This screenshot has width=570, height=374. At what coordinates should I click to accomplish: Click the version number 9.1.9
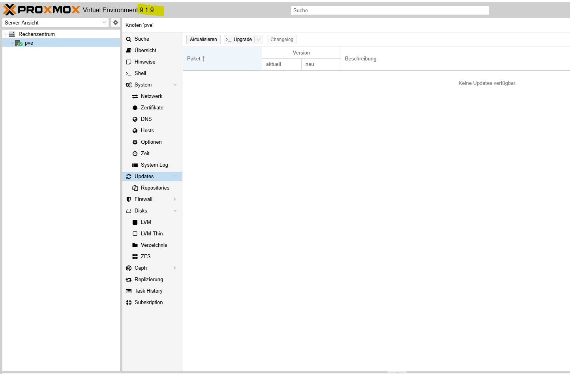tap(146, 10)
